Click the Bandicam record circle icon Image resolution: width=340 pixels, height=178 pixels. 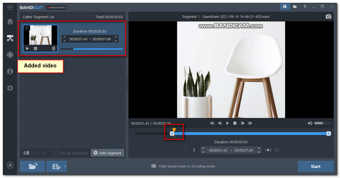tap(10, 165)
